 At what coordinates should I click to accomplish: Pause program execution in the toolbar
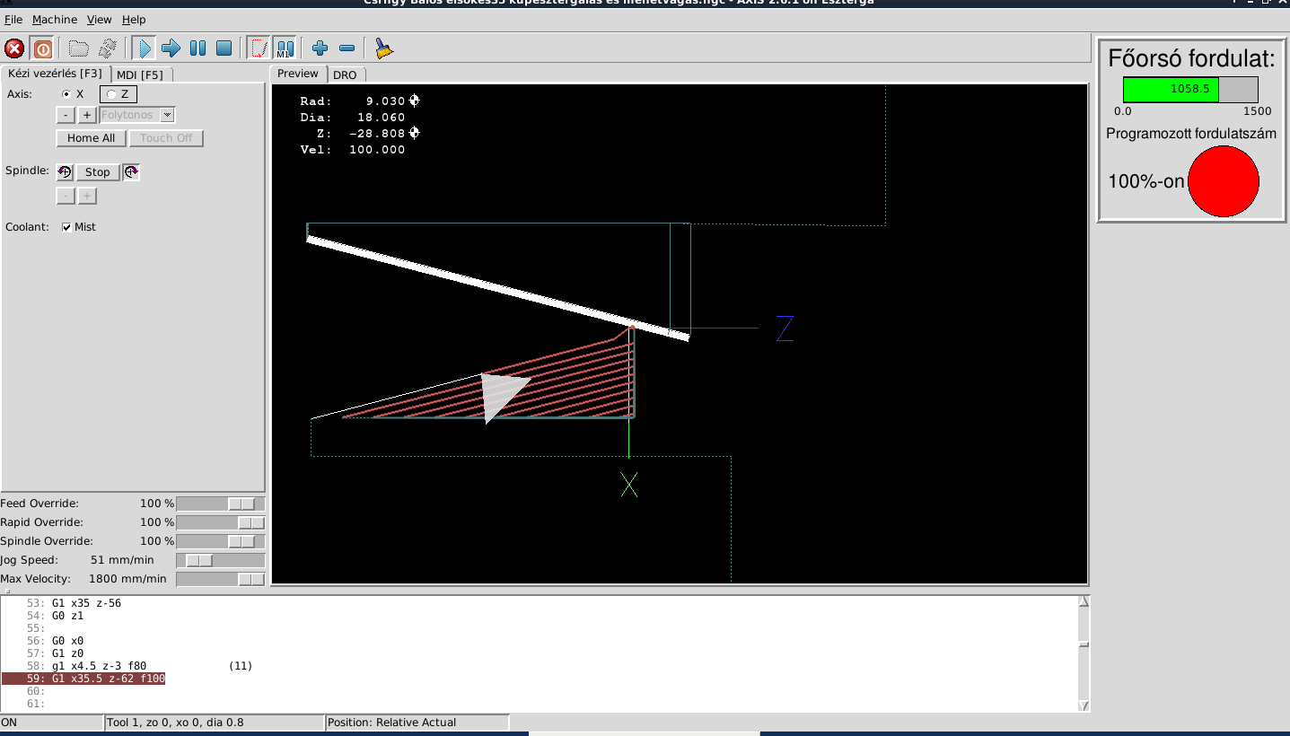tap(197, 48)
